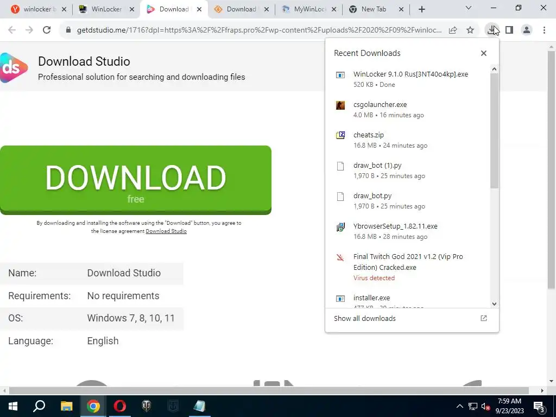Open the notepad-like app in taskbar
556x417 pixels.
pos(200,406)
